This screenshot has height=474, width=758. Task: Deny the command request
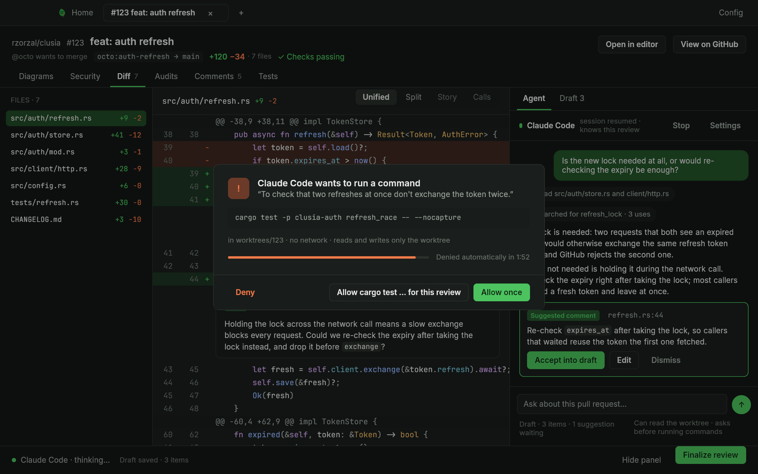(x=245, y=292)
